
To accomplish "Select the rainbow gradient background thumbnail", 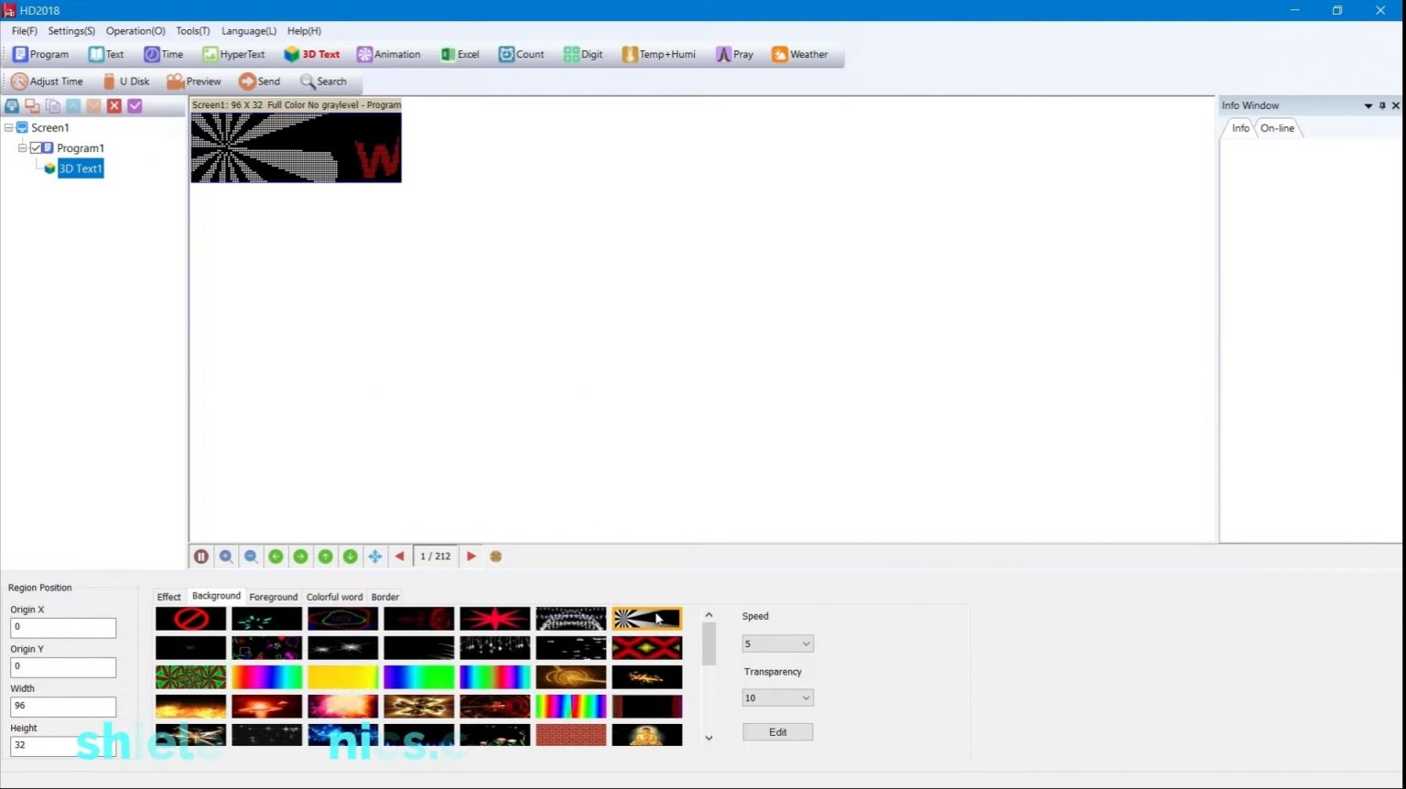I will pyautogui.click(x=266, y=676).
